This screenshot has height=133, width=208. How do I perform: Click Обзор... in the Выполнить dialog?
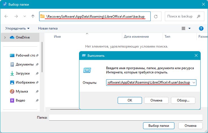click(x=183, y=100)
